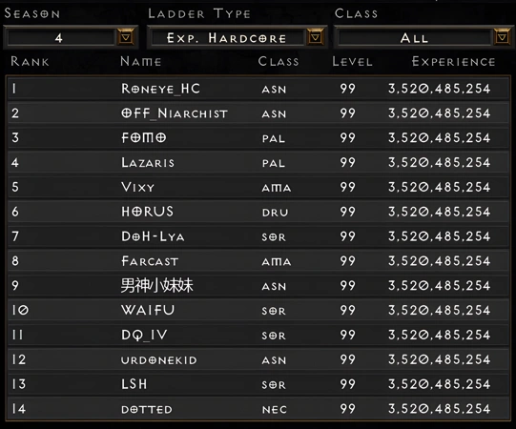The height and width of the screenshot is (429, 516).
Task: Select the Off_Niarchist ladder row
Action: (x=258, y=113)
